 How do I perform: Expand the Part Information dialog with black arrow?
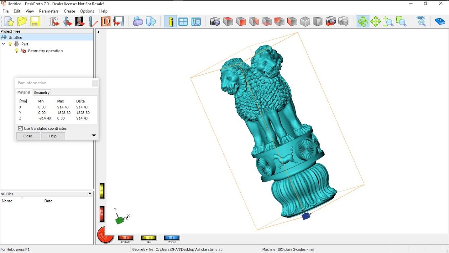tap(94, 136)
